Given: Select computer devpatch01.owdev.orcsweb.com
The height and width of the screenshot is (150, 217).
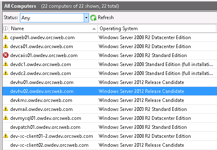Looking at the screenshot, I should click(45, 127).
